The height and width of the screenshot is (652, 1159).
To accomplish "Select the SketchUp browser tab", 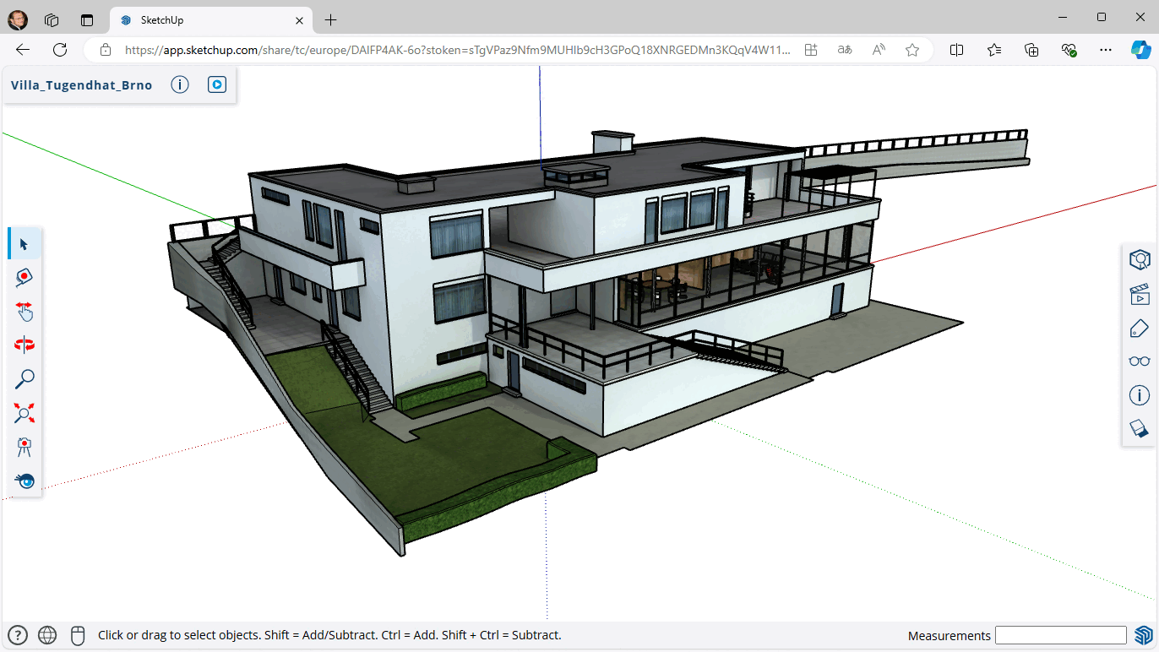I will click(x=203, y=19).
